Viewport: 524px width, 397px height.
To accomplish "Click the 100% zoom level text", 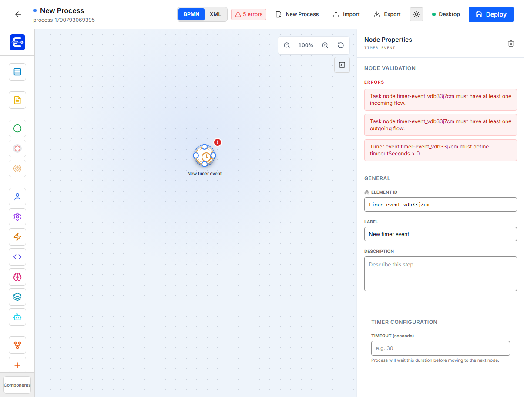I will (306, 45).
